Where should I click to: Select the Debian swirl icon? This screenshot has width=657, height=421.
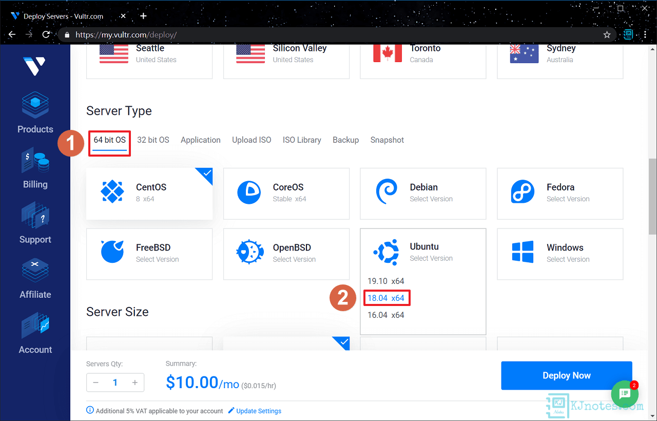tap(387, 193)
